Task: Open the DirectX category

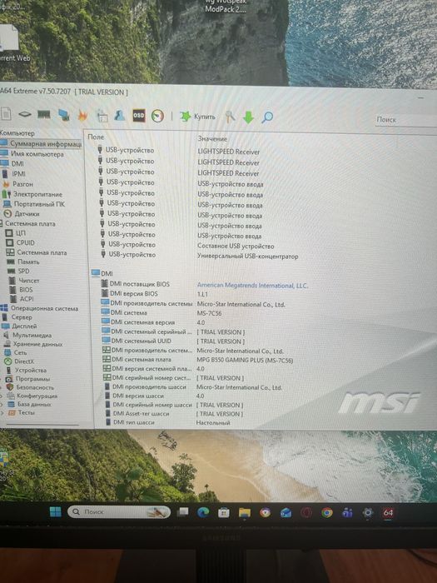Action: coord(24,361)
